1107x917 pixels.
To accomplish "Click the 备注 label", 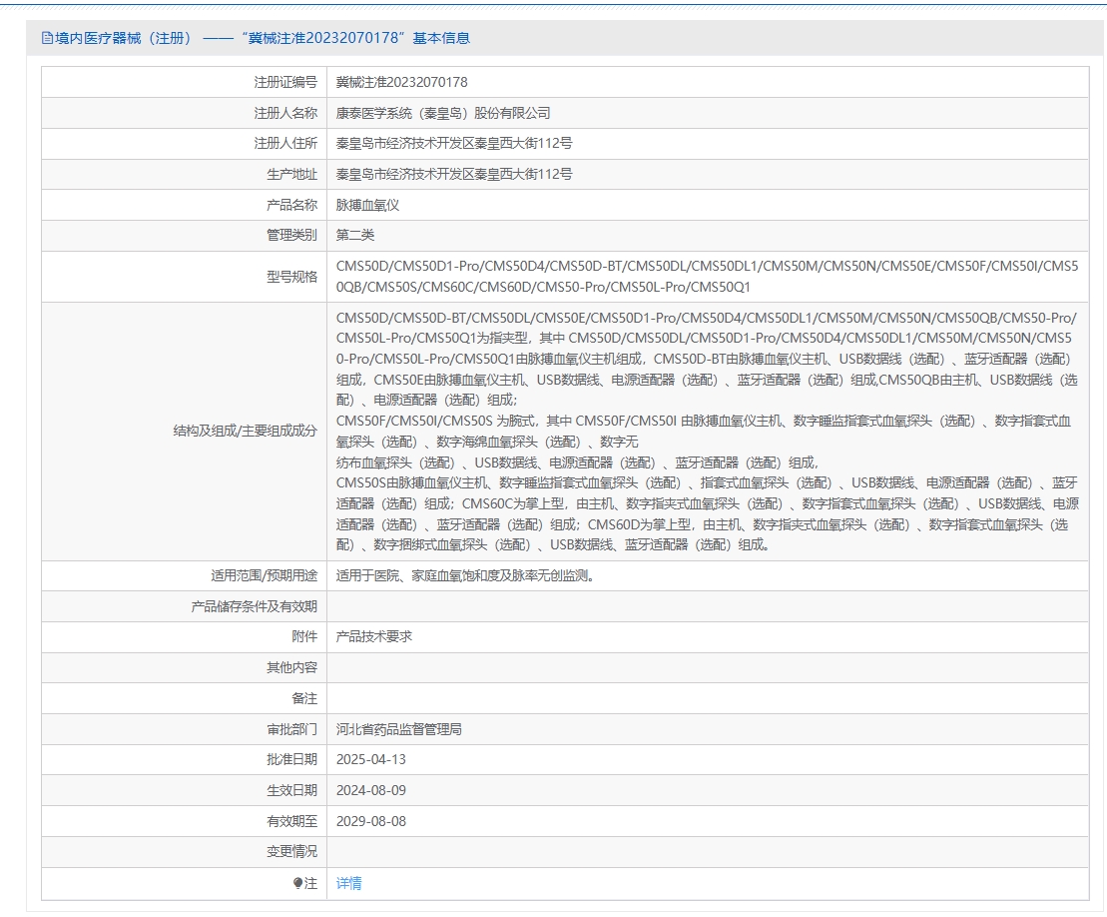I will click(305, 698).
